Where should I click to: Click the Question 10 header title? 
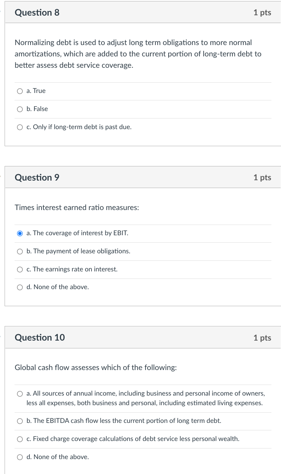40,337
